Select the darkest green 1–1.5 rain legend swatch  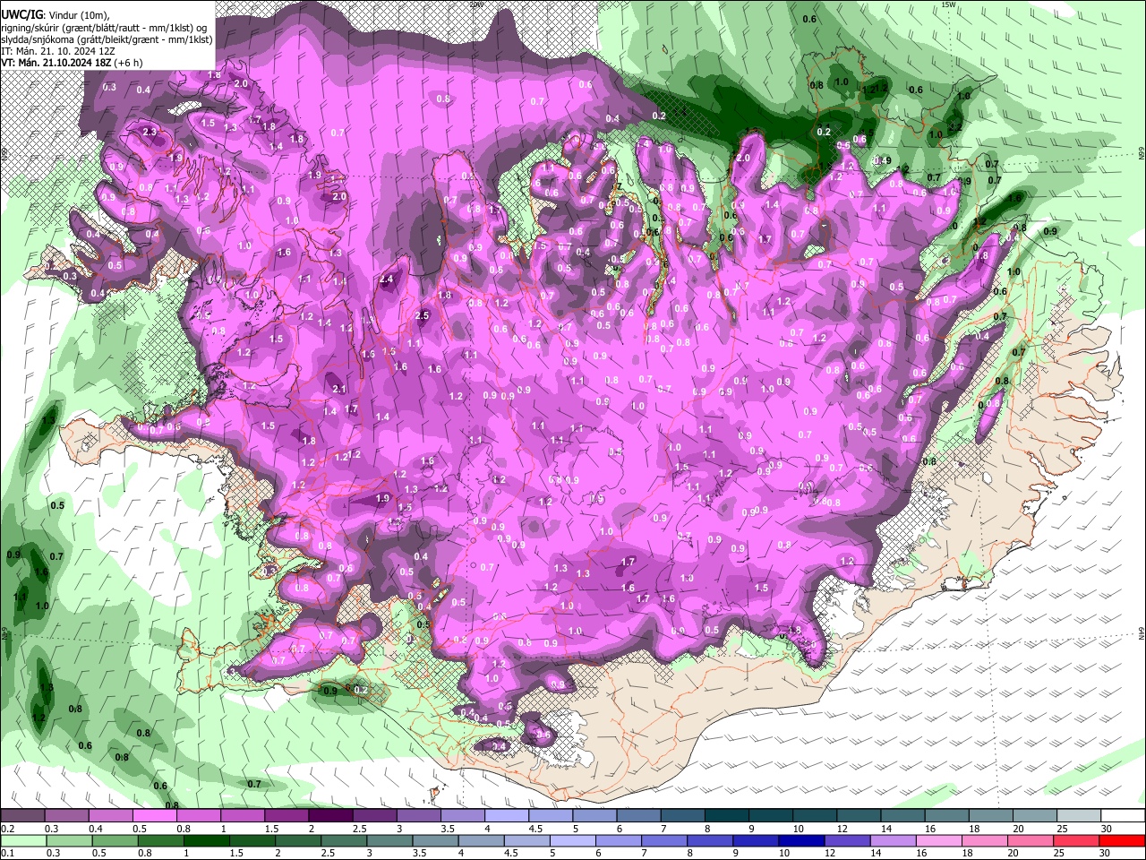(x=206, y=840)
